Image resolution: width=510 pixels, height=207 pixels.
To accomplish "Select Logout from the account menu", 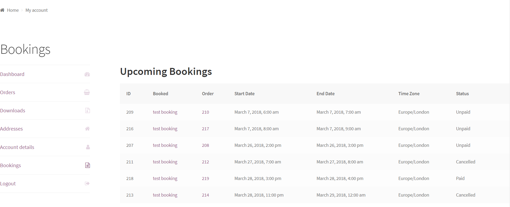I will tap(8, 184).
